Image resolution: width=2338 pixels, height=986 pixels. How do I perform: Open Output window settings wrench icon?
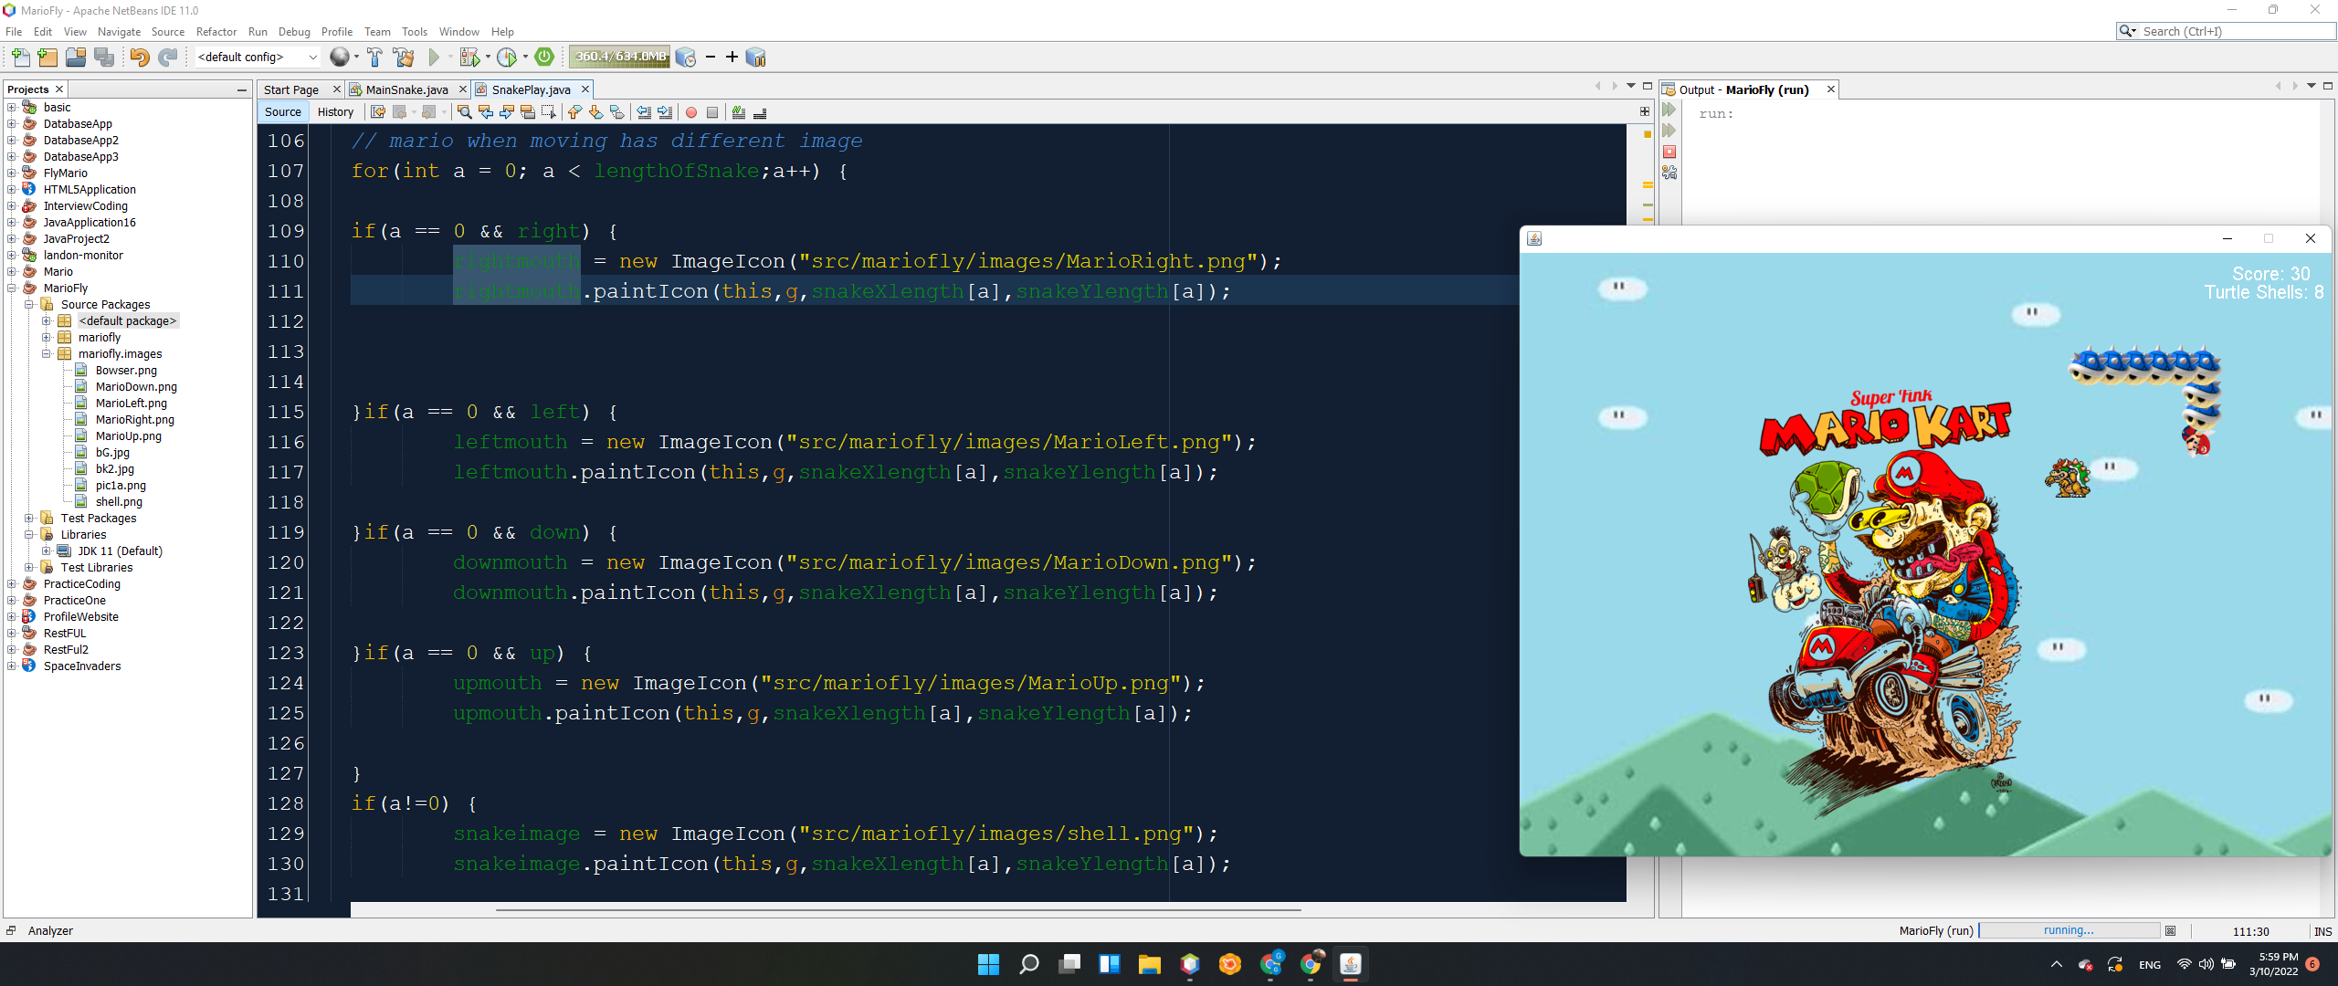point(1669,173)
